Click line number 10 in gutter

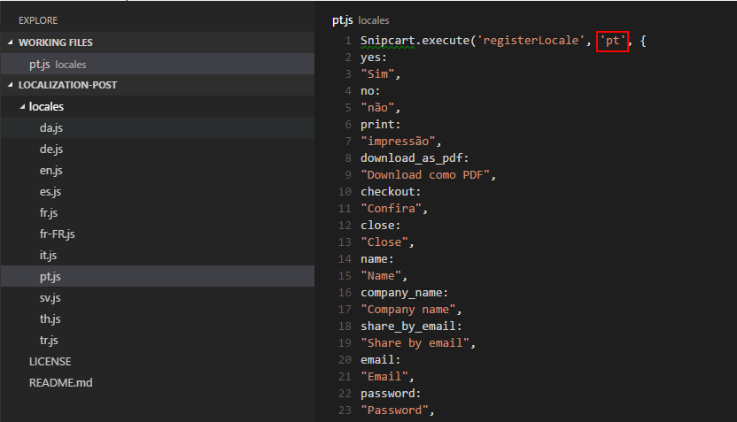point(345,191)
